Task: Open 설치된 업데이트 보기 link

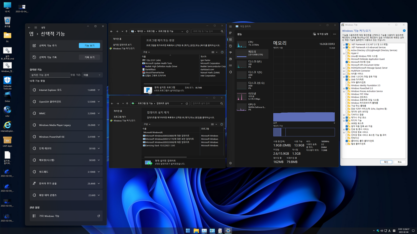Action: click(x=122, y=45)
